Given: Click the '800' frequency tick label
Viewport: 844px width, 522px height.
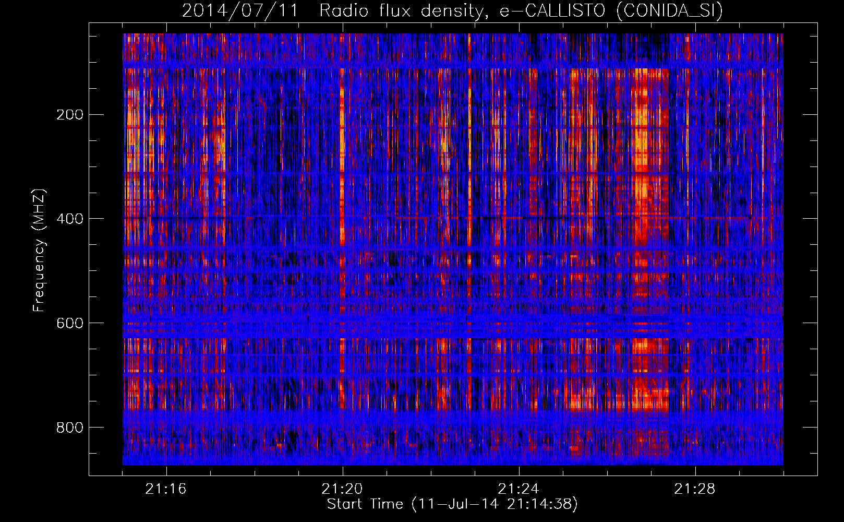Looking at the screenshot, I should [70, 428].
